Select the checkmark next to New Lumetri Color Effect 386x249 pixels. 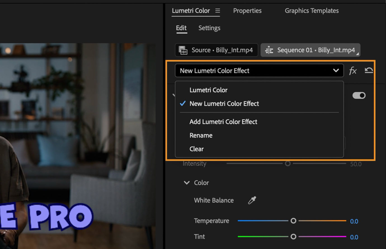tap(183, 104)
